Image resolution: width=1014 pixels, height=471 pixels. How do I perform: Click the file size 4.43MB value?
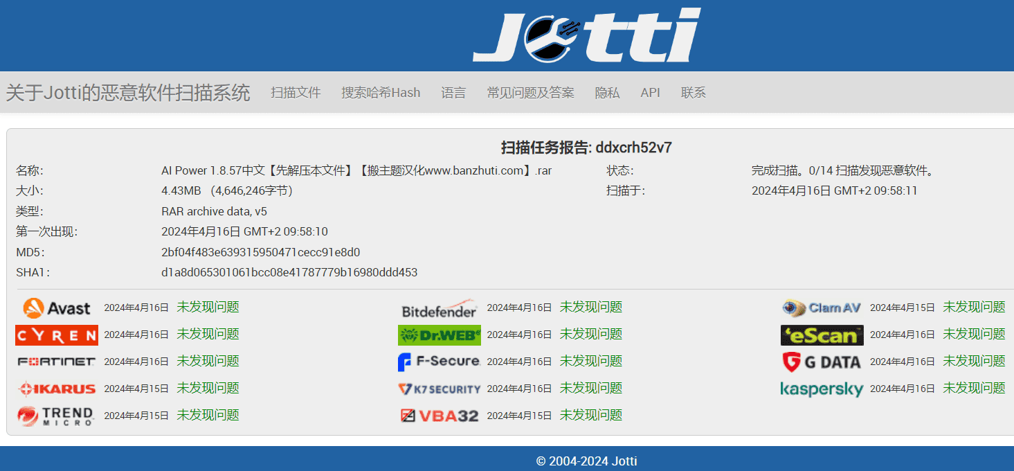pos(227,190)
